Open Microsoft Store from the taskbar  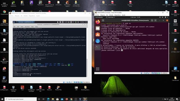point(57,99)
